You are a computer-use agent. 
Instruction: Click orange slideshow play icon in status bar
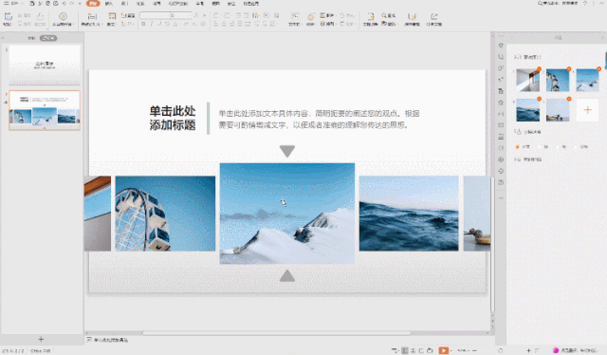coord(444,350)
